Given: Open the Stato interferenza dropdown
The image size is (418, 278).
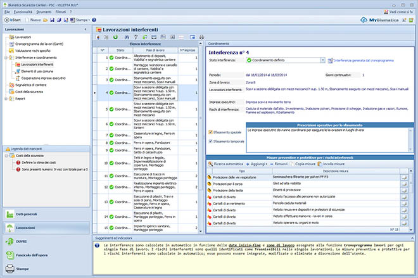Looking at the screenshot, I should 323,60.
